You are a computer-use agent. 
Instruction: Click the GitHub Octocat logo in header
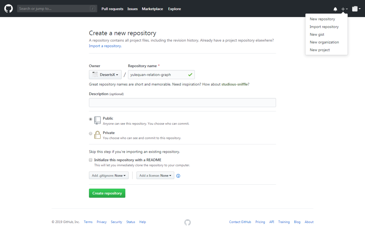9,9
